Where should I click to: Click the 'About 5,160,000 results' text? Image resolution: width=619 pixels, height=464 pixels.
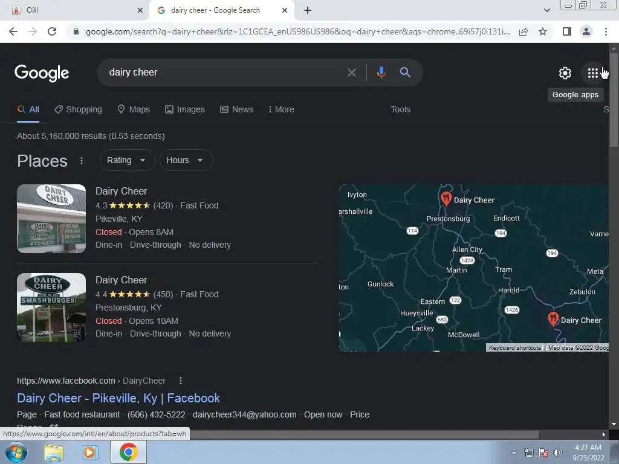(x=91, y=136)
